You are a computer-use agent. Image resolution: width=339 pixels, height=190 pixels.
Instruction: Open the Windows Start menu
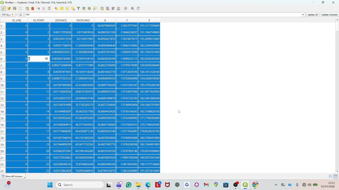(50, 185)
